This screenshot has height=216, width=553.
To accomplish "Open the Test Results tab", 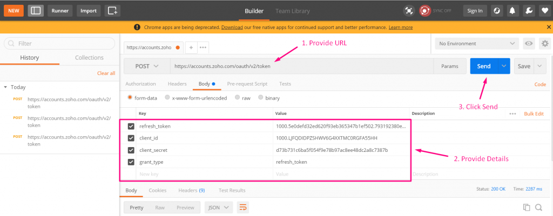I will tap(232, 190).
